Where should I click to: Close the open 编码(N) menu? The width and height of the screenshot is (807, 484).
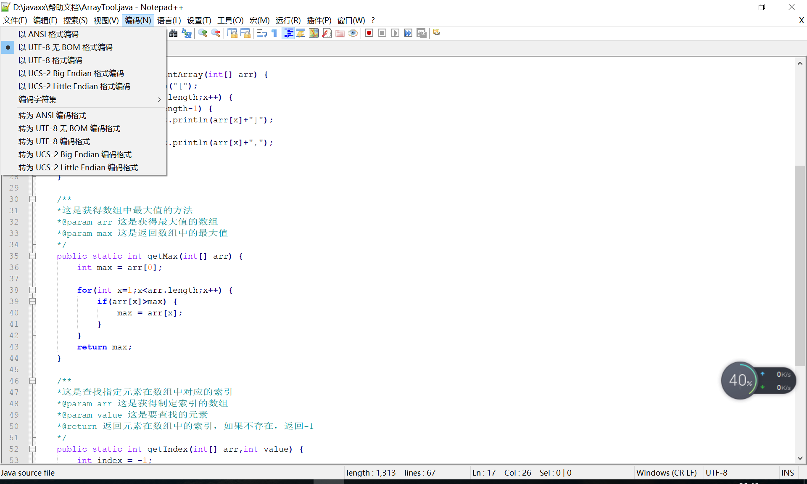(x=138, y=20)
